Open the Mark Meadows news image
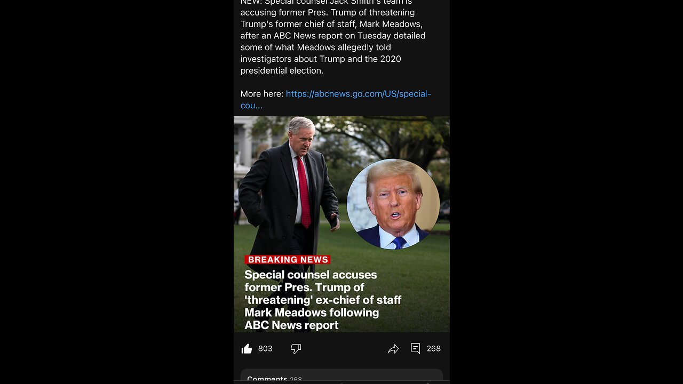Image resolution: width=683 pixels, height=384 pixels. pos(341,224)
